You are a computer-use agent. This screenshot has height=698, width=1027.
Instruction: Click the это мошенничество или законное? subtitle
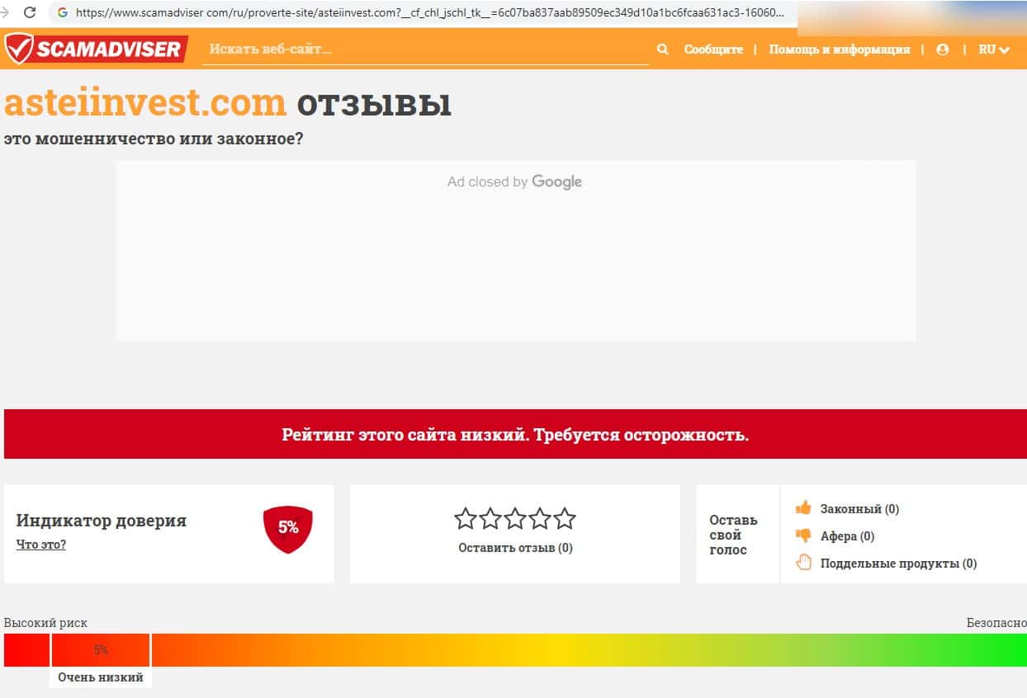tap(154, 139)
